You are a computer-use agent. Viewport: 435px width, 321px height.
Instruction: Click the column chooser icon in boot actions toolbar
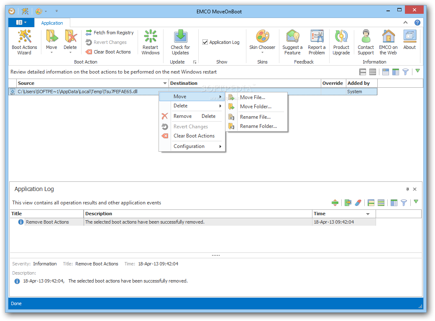click(396, 72)
